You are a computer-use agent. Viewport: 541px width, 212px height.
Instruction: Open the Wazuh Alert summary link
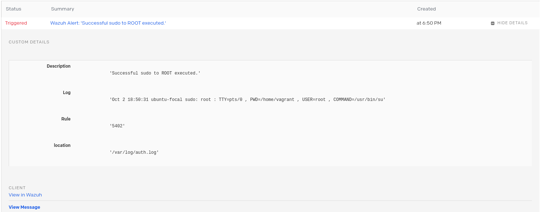[108, 23]
